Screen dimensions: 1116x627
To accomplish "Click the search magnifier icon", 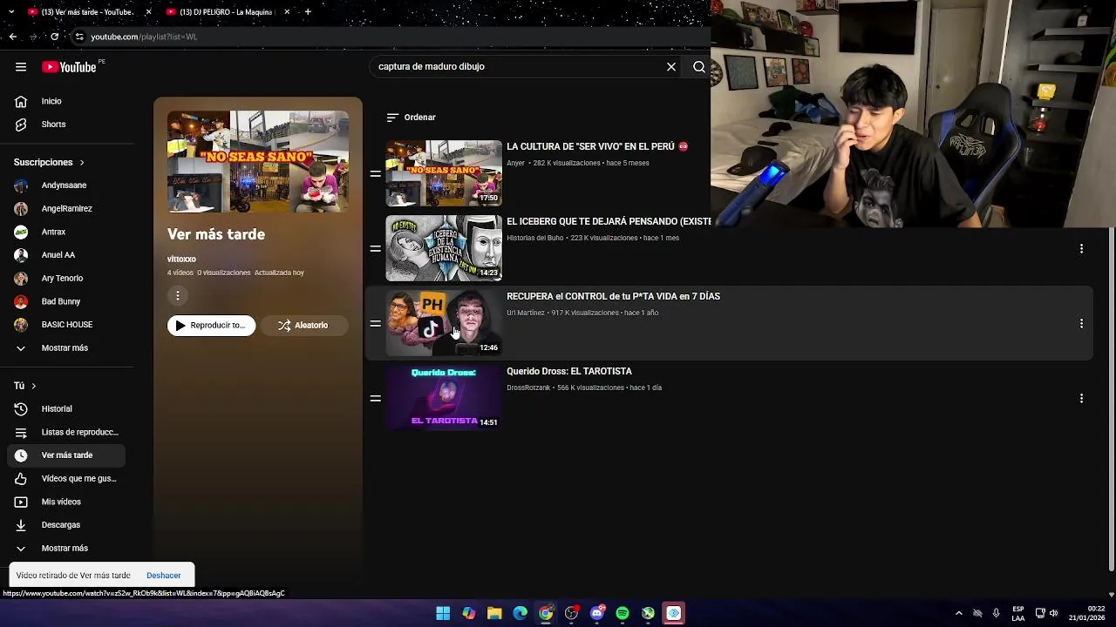I will pyautogui.click(x=699, y=67).
